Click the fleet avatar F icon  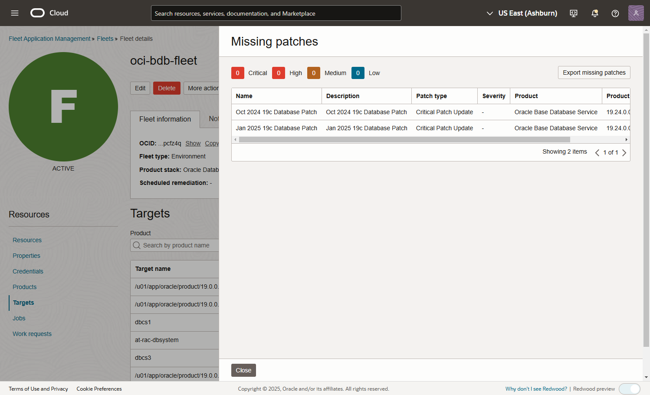pos(63,107)
